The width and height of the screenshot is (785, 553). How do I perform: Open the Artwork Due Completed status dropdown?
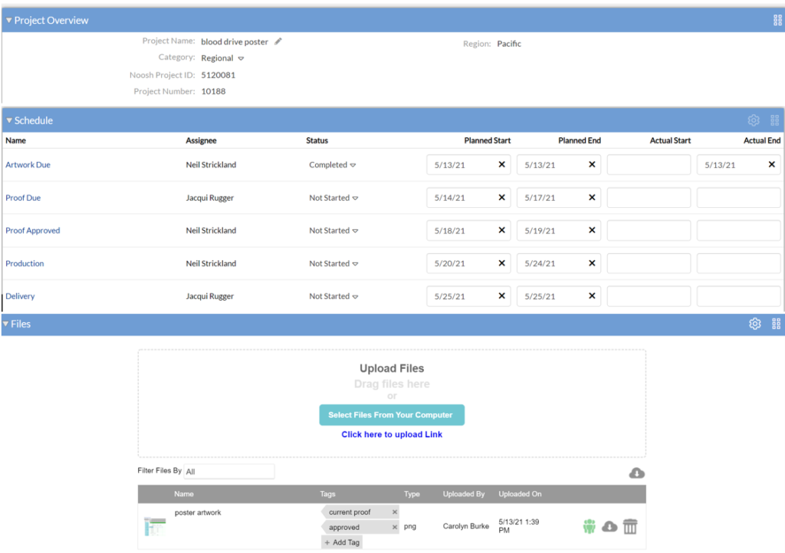tap(353, 165)
